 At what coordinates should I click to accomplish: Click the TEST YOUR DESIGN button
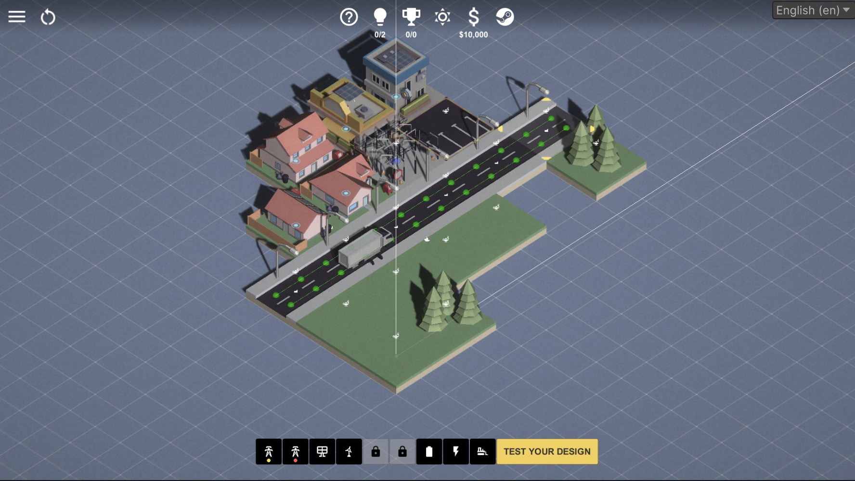click(x=547, y=452)
